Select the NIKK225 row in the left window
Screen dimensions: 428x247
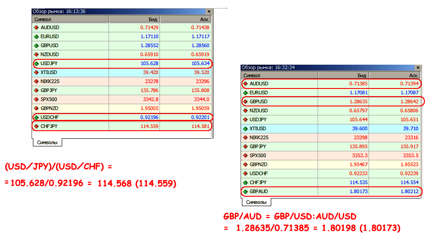[x=122, y=81]
